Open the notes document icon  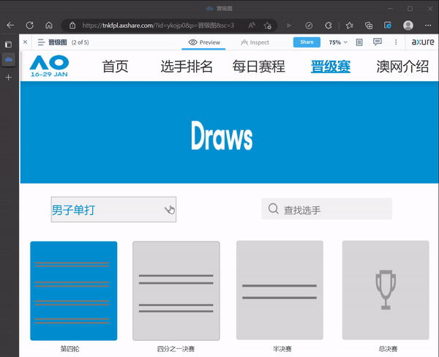tap(359, 42)
